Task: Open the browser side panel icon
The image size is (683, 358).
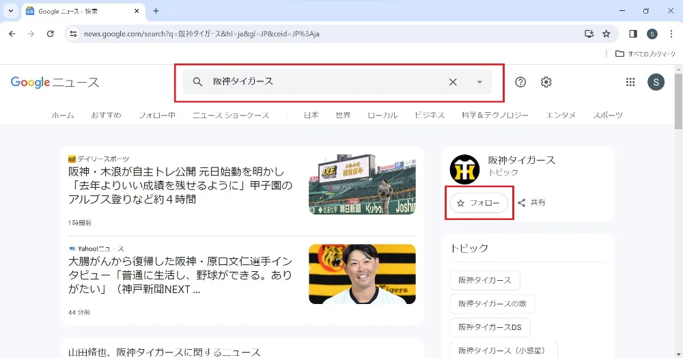Action: point(633,33)
